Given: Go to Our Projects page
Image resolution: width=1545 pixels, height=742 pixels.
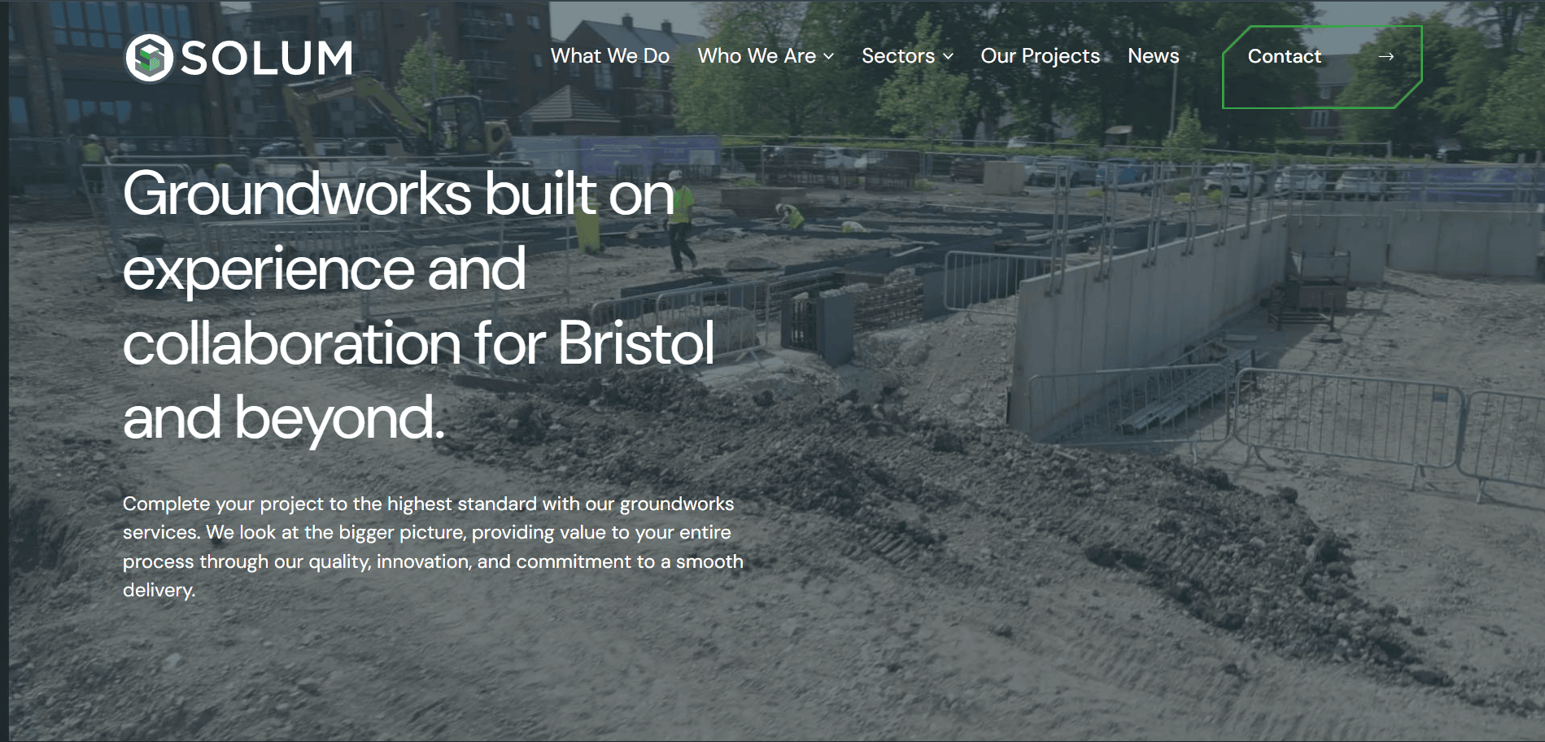Looking at the screenshot, I should [1041, 56].
